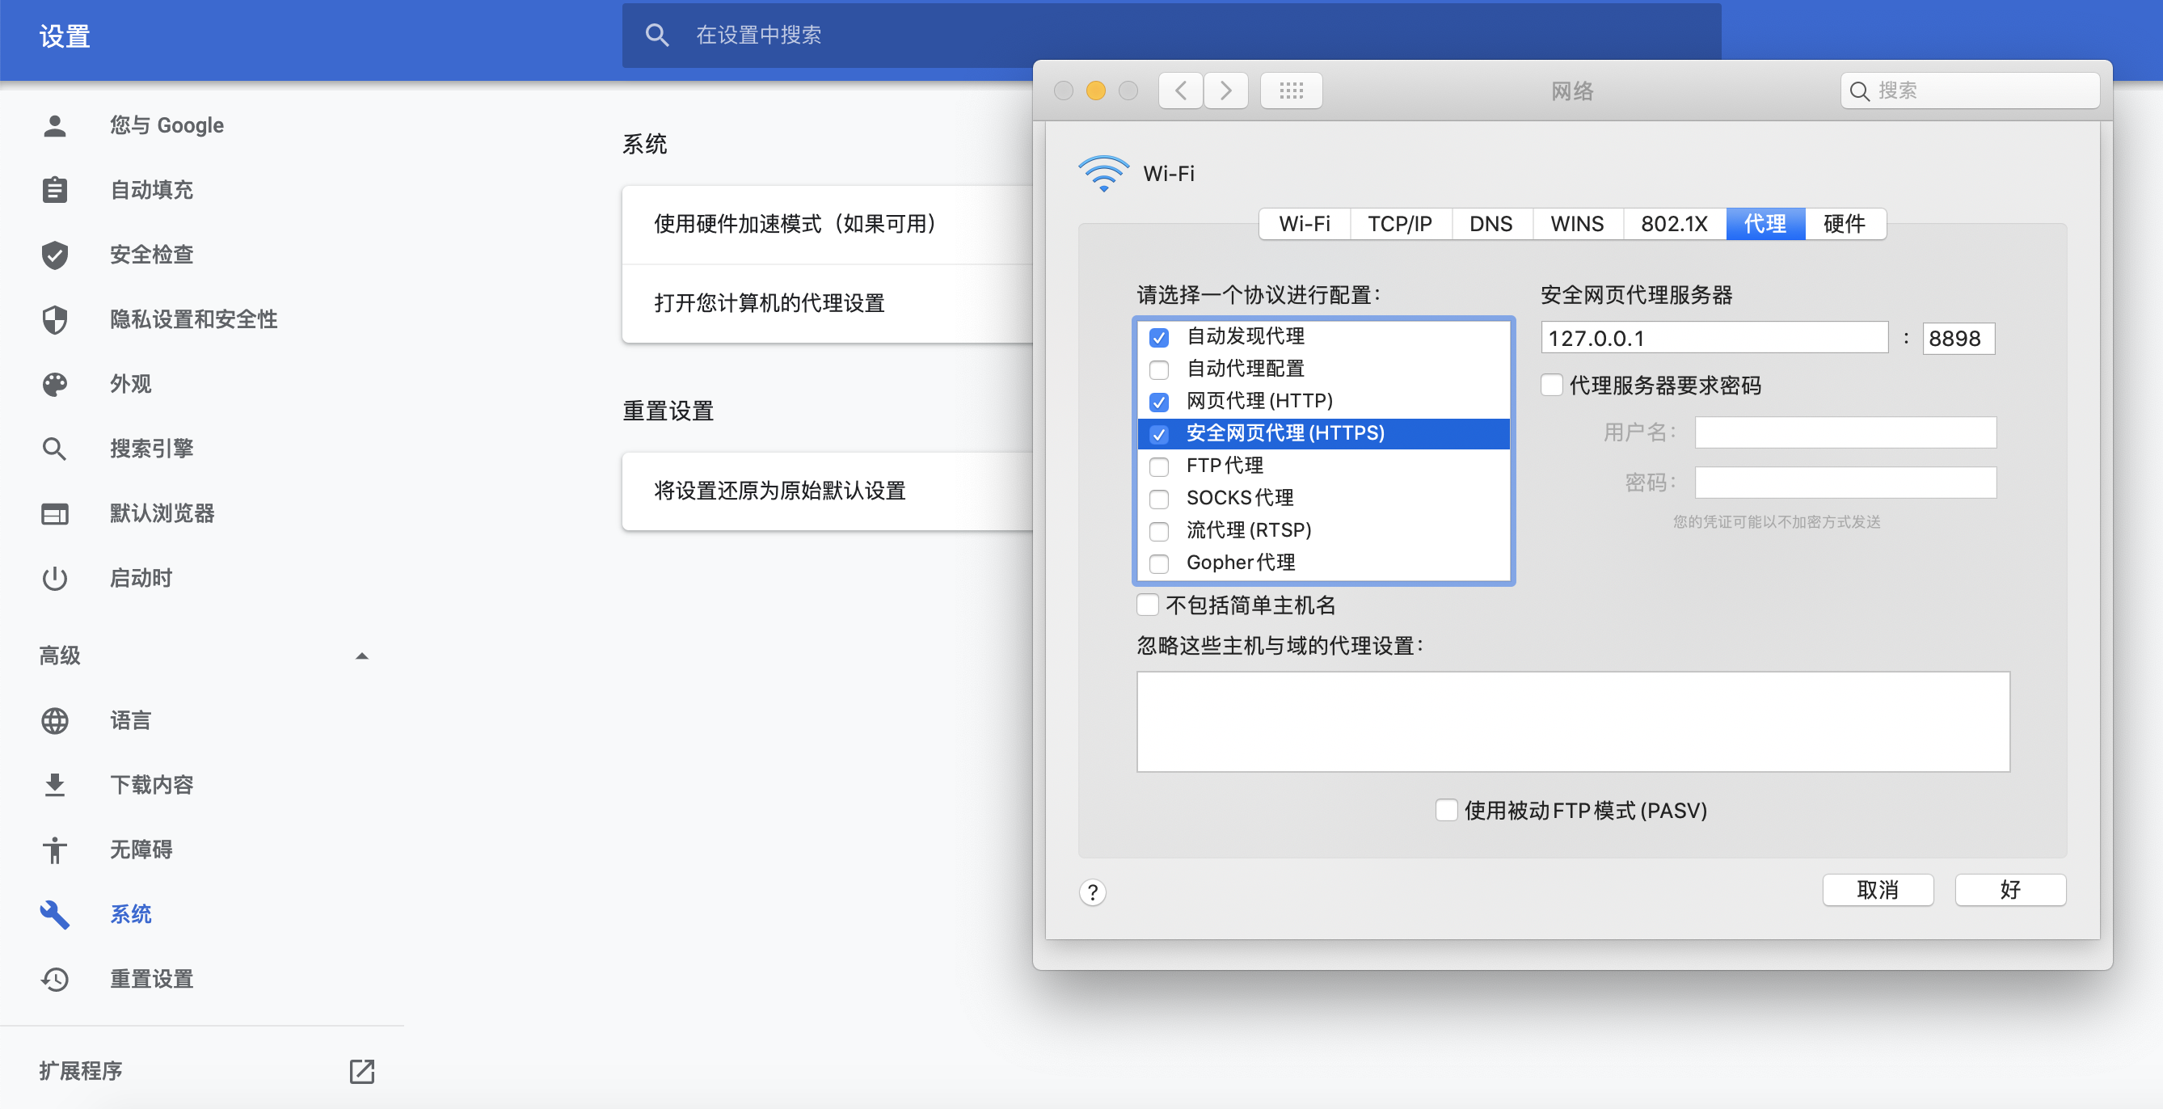Enable 自动代理配置 checkbox
2163x1109 pixels.
pyautogui.click(x=1159, y=369)
